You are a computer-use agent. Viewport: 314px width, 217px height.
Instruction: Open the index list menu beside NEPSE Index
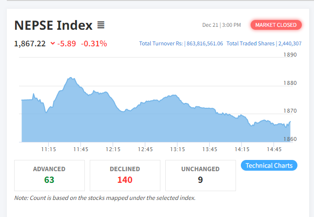pyautogui.click(x=101, y=25)
